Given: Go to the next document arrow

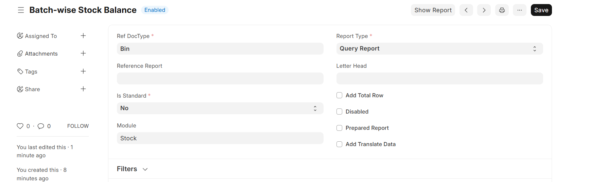Looking at the screenshot, I should [x=484, y=10].
